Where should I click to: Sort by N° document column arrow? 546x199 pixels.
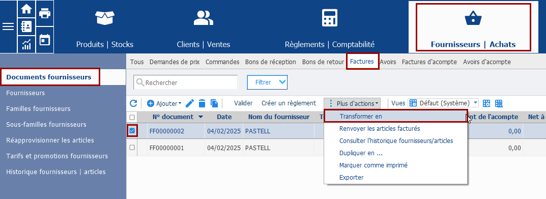tap(200, 117)
